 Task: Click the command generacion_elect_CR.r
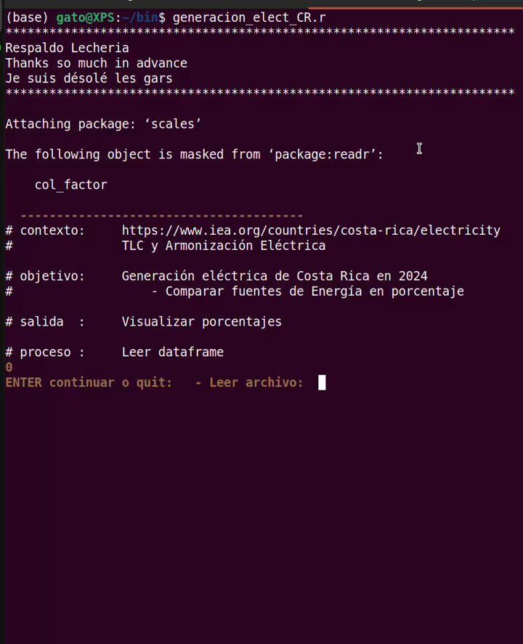249,17
